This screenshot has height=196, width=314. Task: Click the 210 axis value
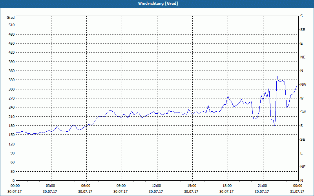point(12,116)
